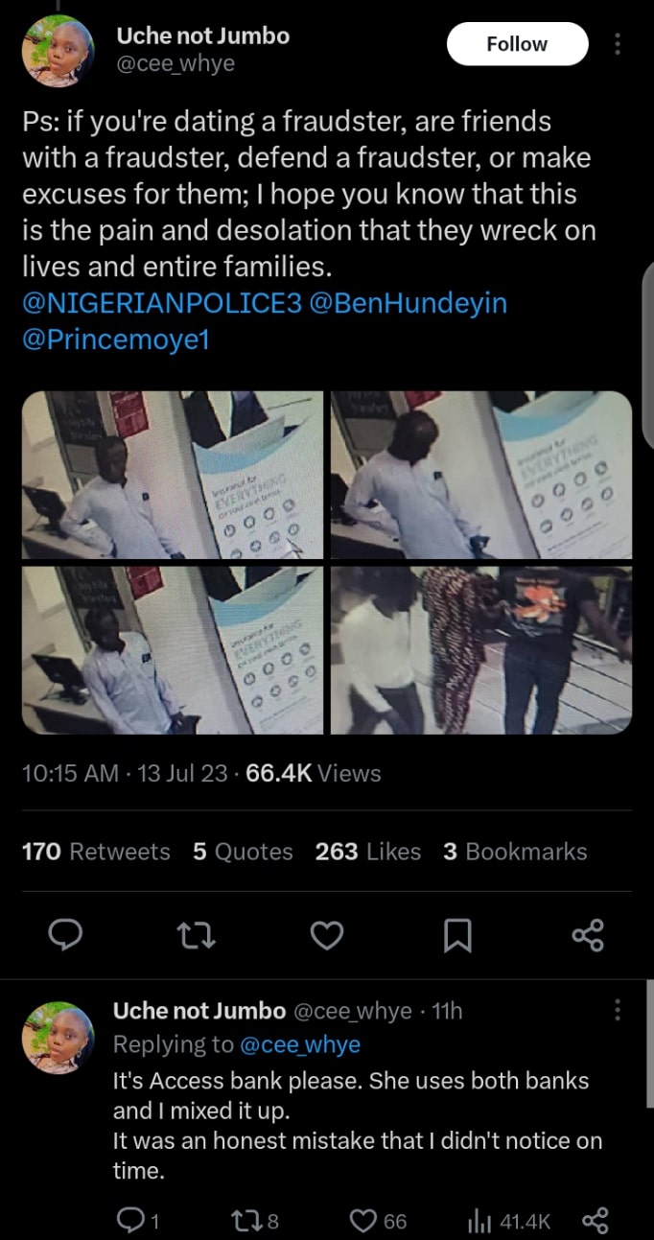This screenshot has width=654, height=1240.
Task: Open top-left CCTV photo of man
Action: point(173,475)
